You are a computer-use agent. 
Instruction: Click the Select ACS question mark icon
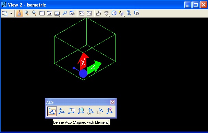coord(110,111)
